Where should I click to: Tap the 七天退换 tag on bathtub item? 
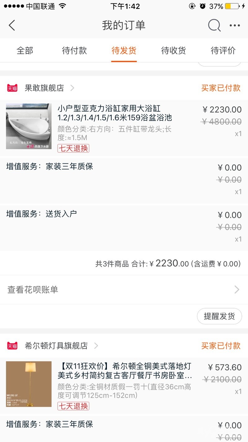pos(73,148)
